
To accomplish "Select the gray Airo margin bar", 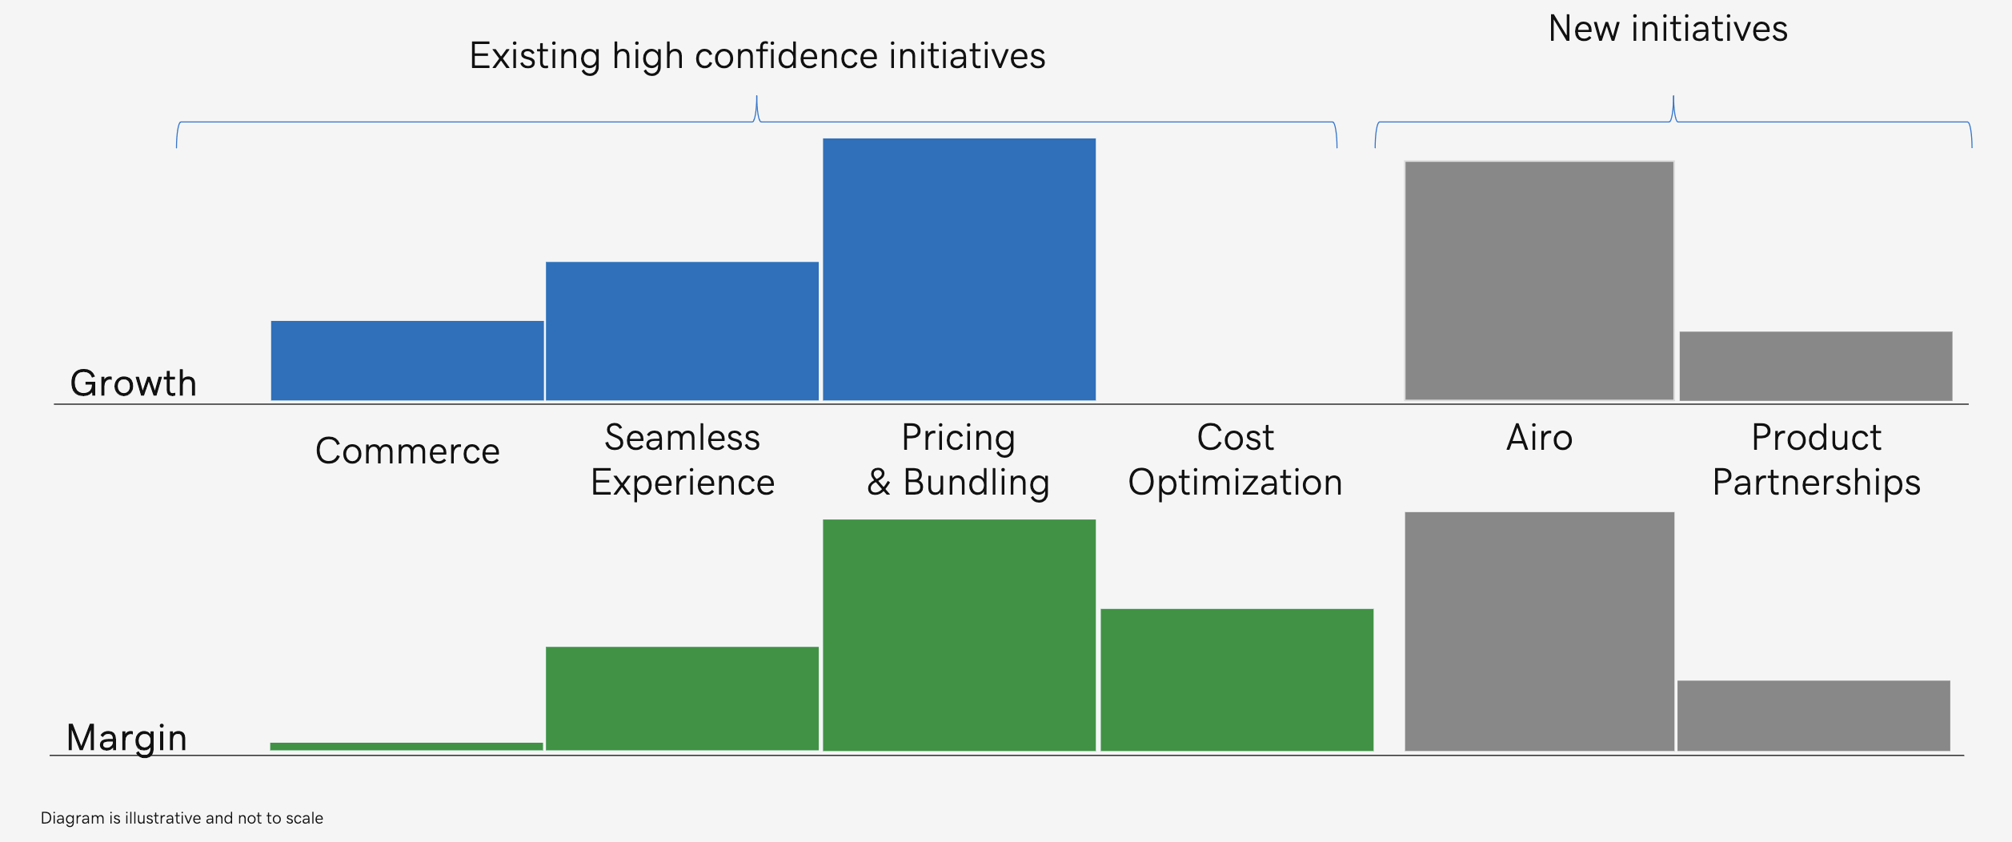I will [1539, 631].
